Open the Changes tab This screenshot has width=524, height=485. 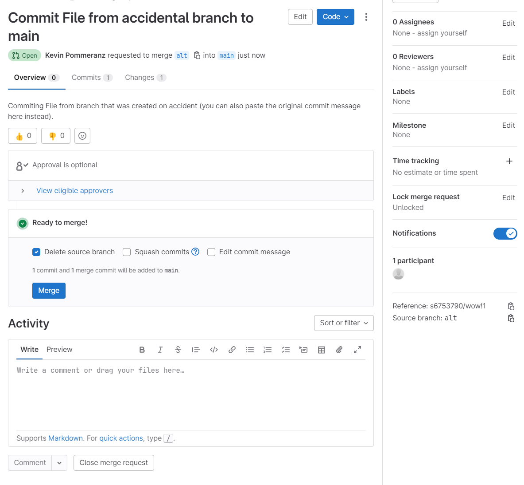pos(145,78)
